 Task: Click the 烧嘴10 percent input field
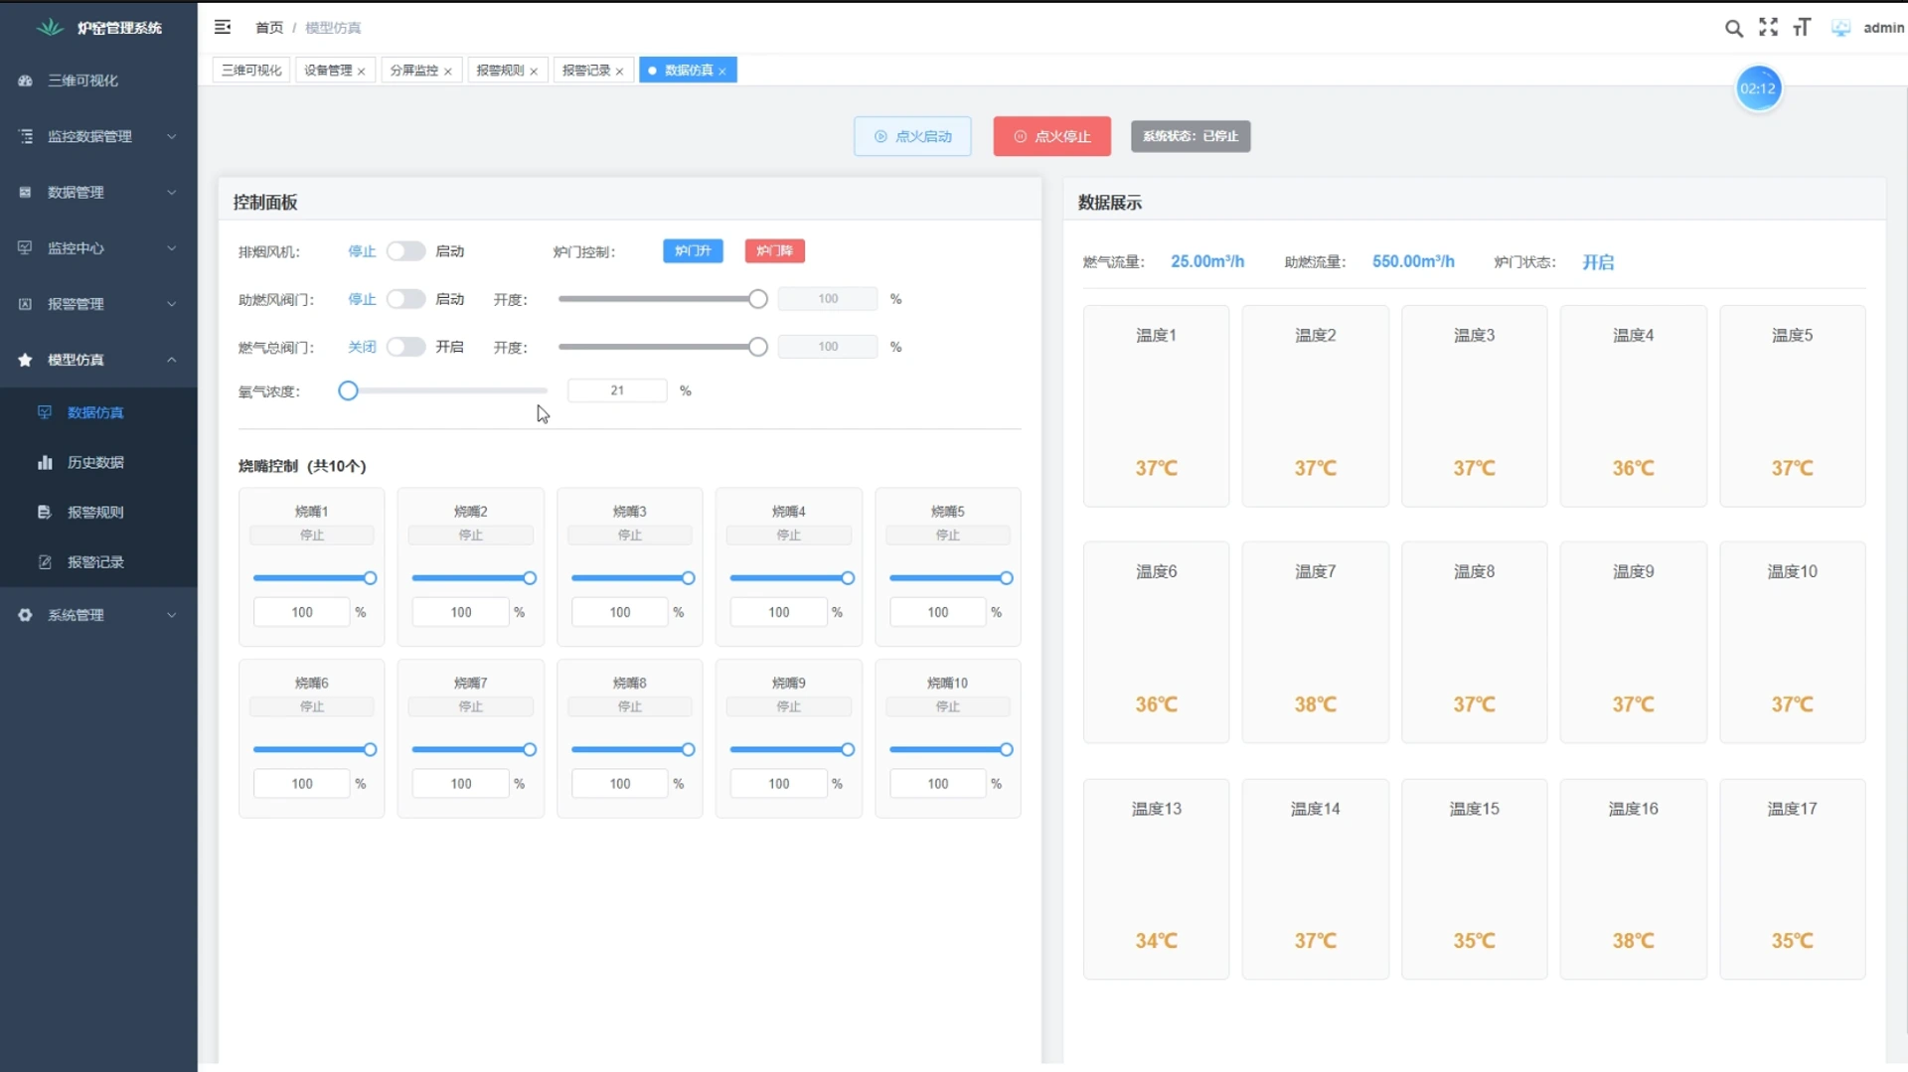[x=938, y=784]
